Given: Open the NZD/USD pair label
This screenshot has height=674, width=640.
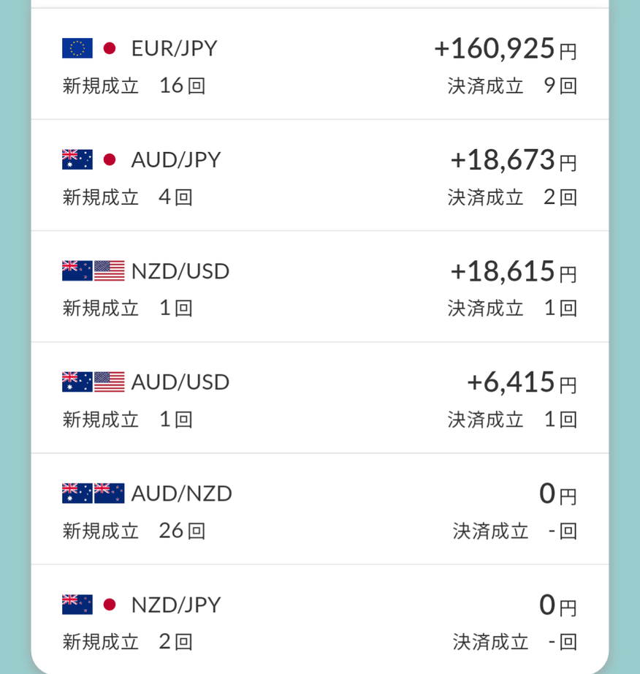Looking at the screenshot, I should coord(180,271).
